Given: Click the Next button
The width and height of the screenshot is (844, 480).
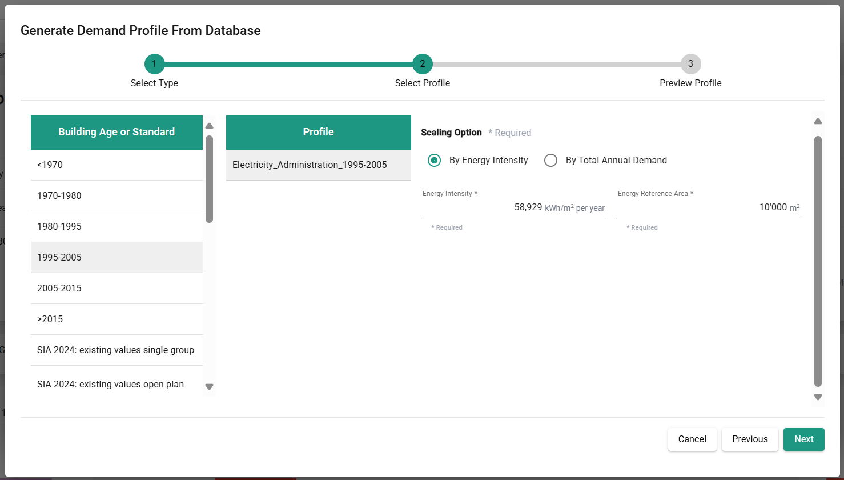Looking at the screenshot, I should [803, 439].
